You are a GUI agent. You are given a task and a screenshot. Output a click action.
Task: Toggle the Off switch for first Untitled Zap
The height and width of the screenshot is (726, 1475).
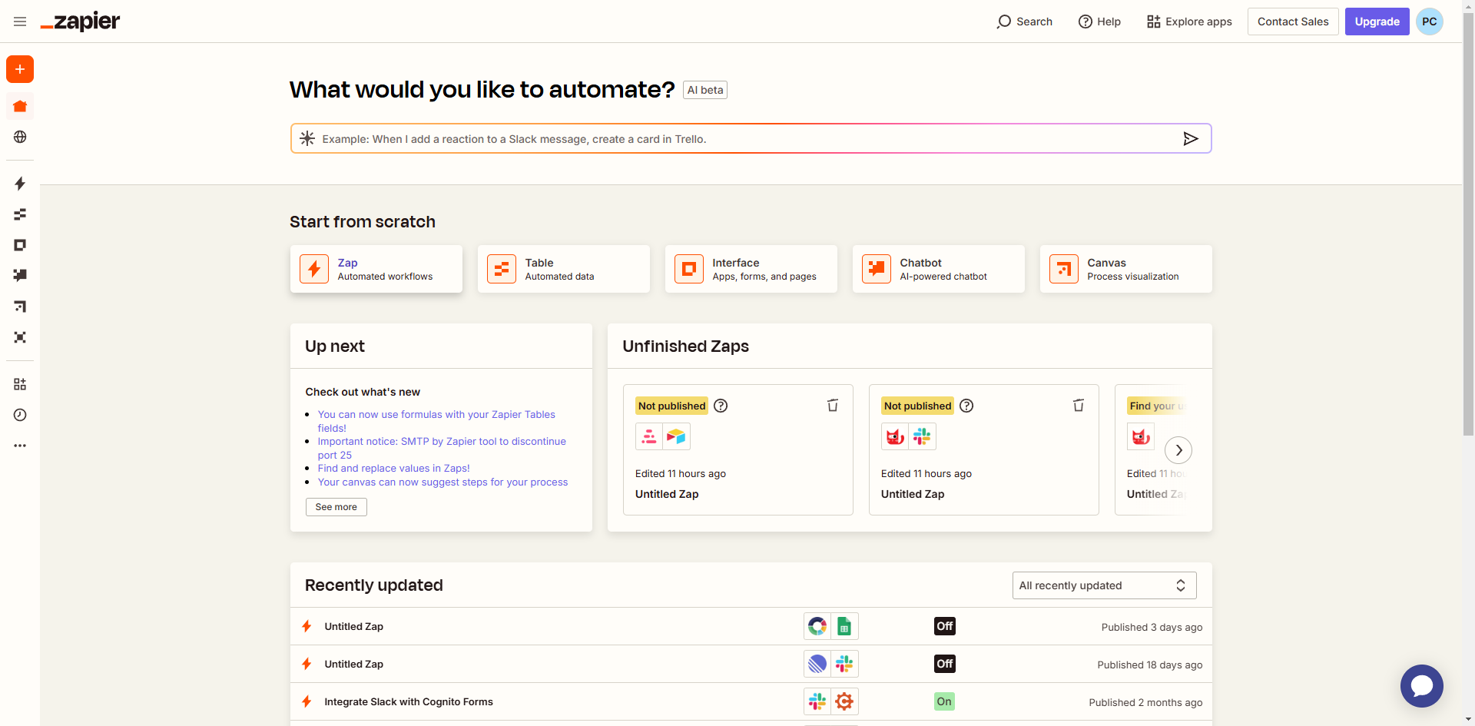click(944, 626)
